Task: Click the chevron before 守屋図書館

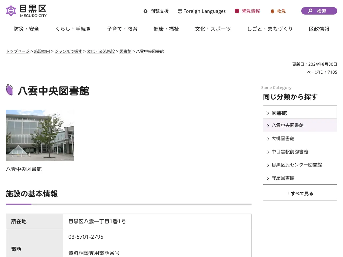Action: coord(268,178)
